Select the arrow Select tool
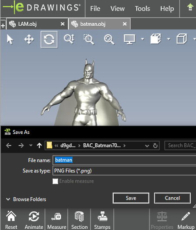196x230 pixels. click(x=10, y=39)
